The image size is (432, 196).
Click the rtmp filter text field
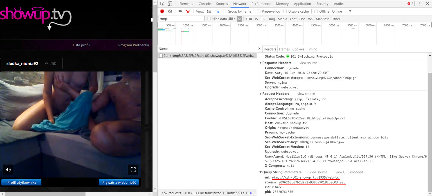[x=181, y=19]
